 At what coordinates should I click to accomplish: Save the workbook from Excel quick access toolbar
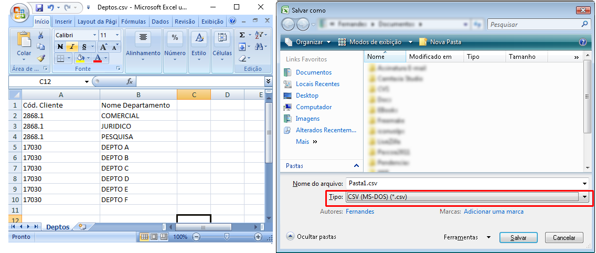(x=39, y=7)
